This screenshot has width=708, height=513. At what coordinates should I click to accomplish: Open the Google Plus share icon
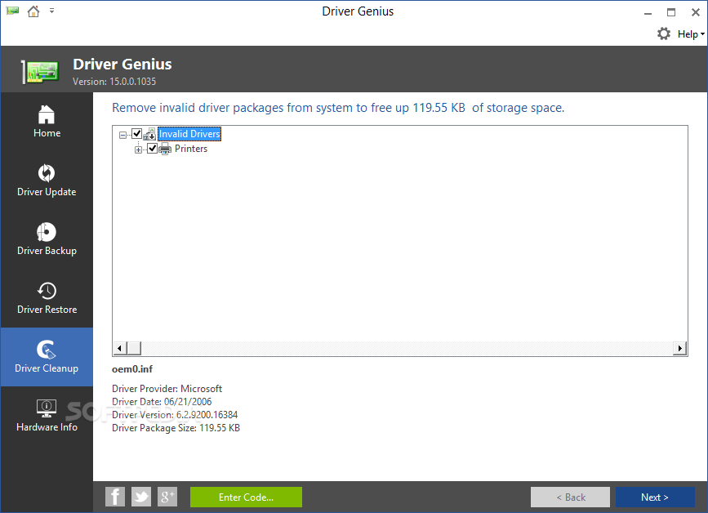tap(167, 497)
